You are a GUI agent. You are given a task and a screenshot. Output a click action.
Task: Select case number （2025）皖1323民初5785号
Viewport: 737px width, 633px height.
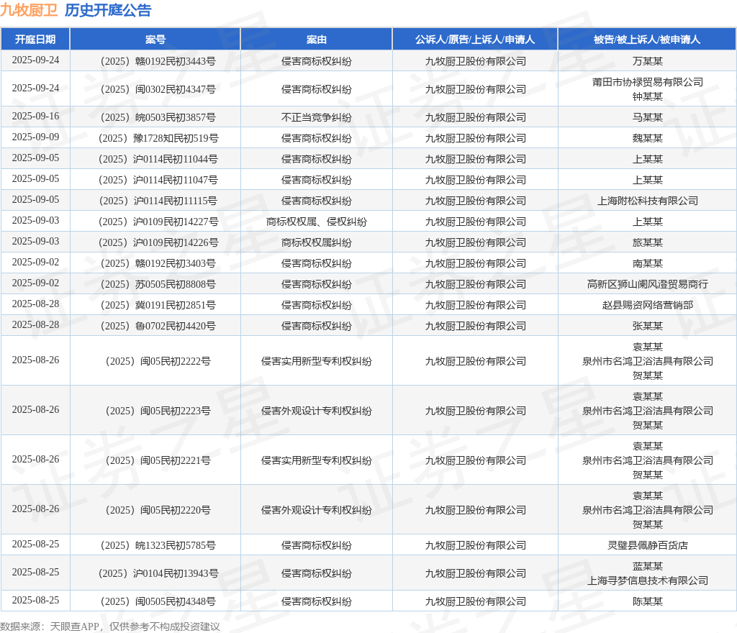[x=155, y=545]
